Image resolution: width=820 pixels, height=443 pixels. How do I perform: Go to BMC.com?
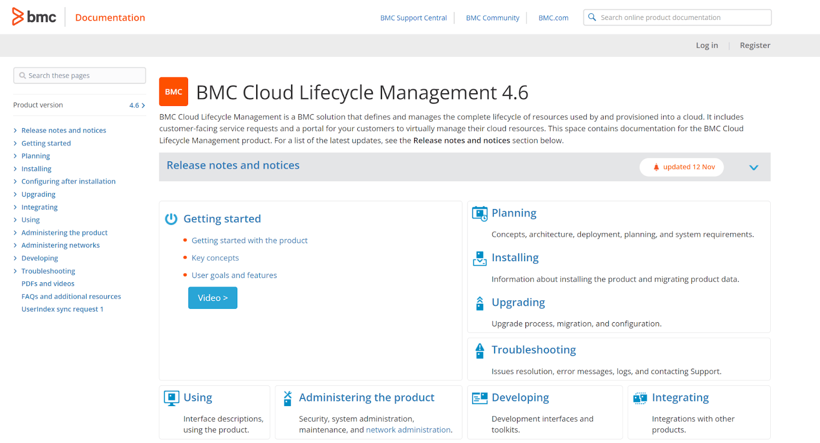point(553,18)
